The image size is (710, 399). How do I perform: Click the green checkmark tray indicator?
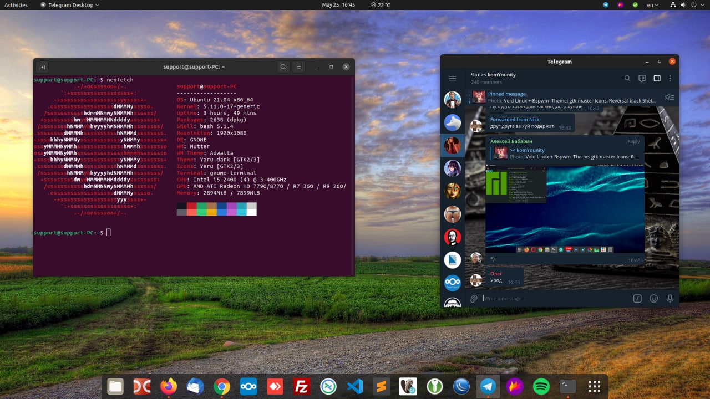[634, 5]
